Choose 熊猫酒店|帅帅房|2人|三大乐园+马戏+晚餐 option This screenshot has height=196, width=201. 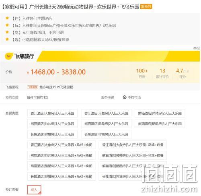[x=62, y=155]
